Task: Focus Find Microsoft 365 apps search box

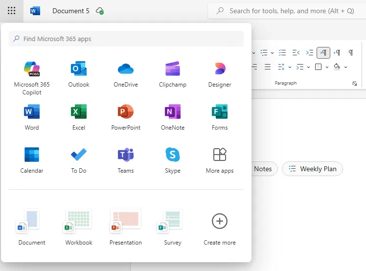Action: point(126,39)
